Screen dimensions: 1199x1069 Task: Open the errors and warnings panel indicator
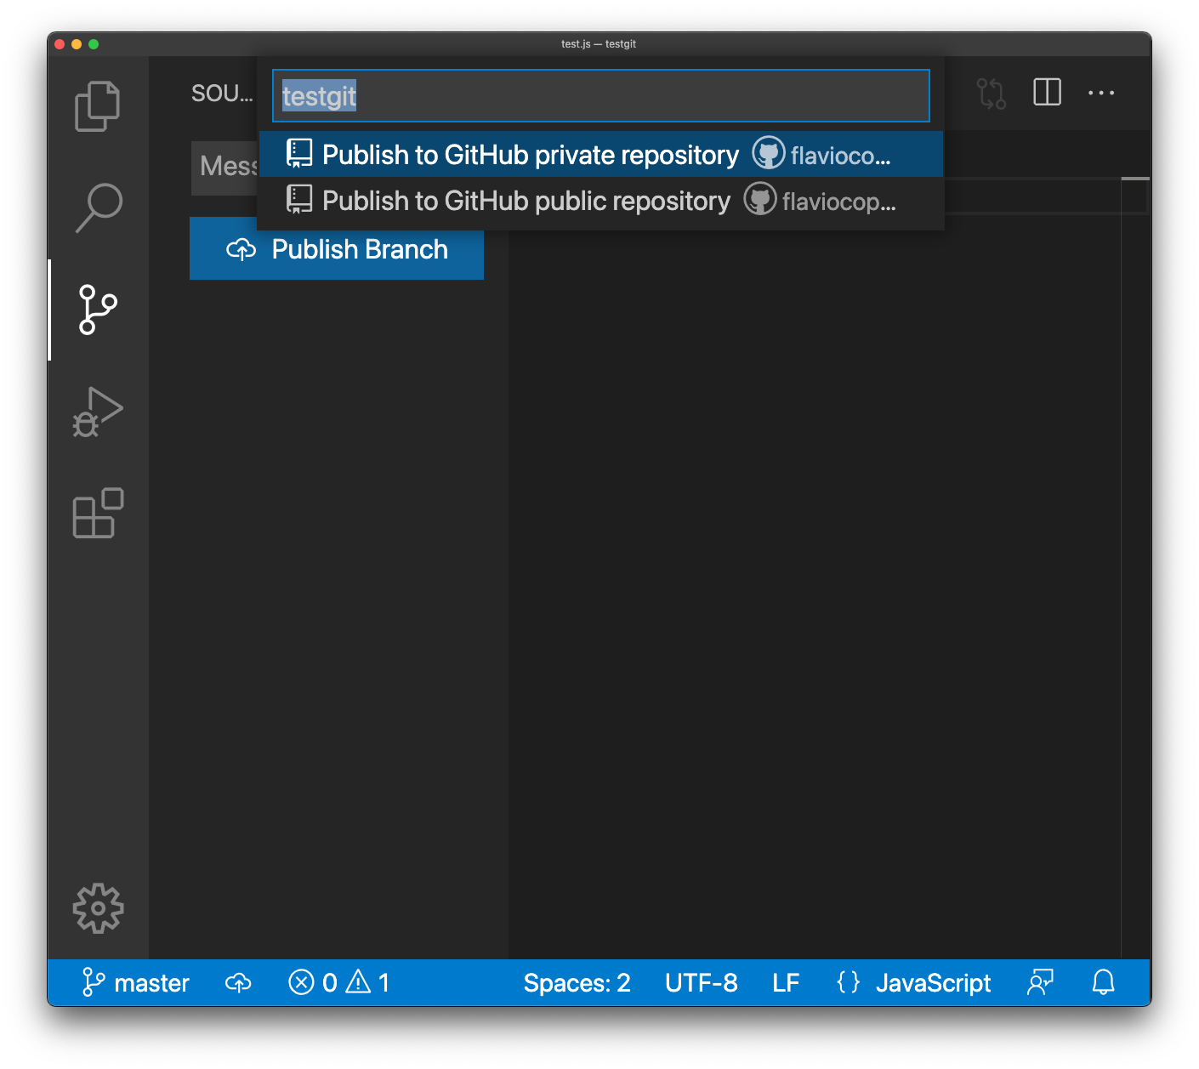(x=338, y=982)
